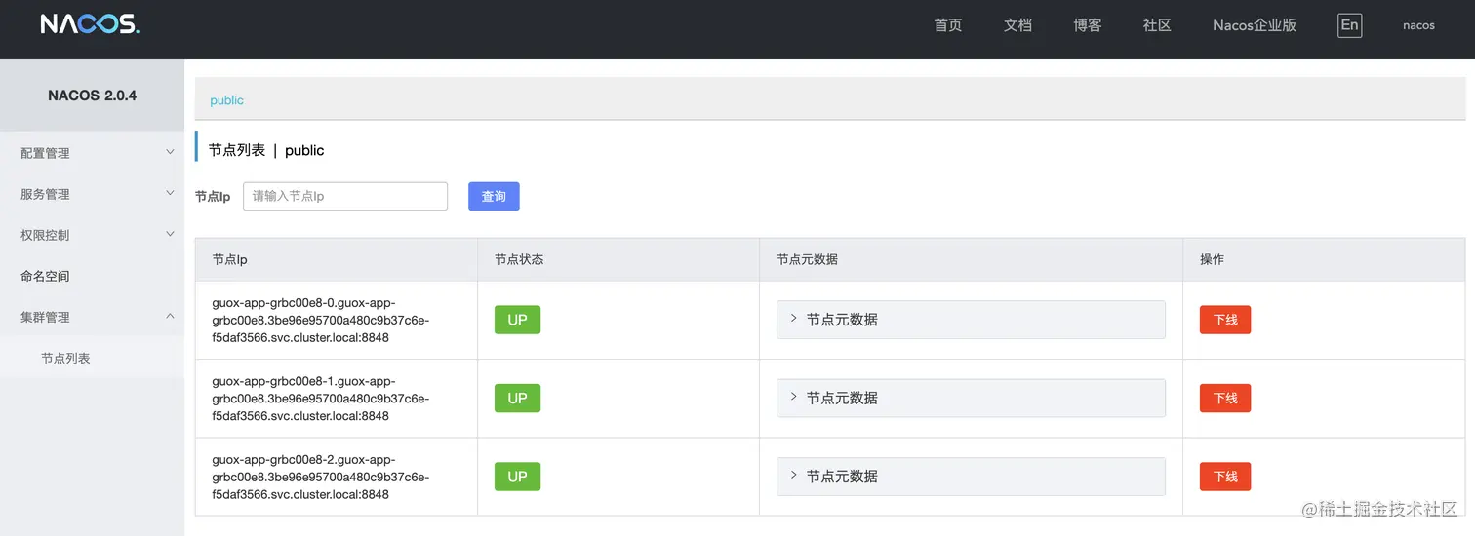Expand the 权限控制 sidebar menu

click(x=92, y=235)
